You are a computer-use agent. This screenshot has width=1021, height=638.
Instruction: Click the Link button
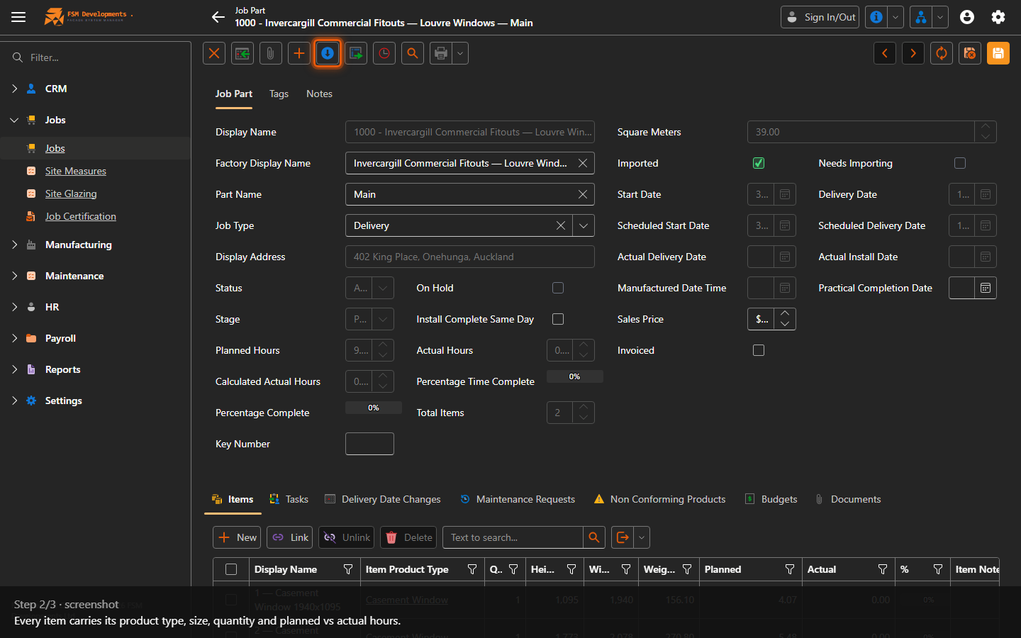click(289, 537)
